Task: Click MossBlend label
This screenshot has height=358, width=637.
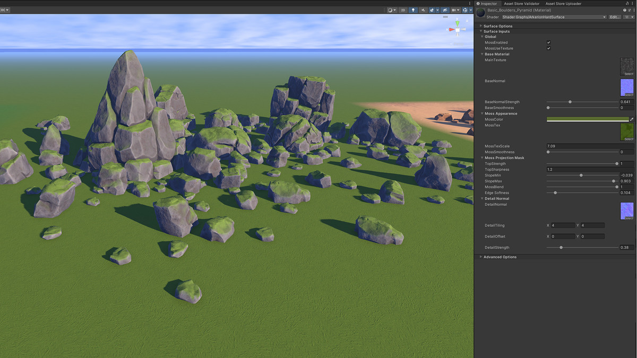Action: click(x=494, y=187)
